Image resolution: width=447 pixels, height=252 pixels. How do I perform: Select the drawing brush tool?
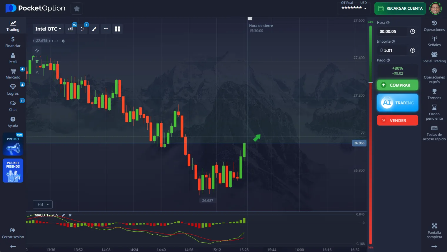pyautogui.click(x=94, y=29)
